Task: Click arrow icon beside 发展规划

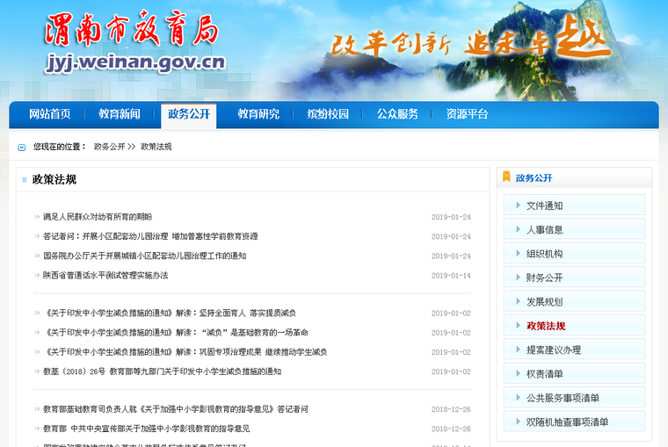Action: point(518,301)
